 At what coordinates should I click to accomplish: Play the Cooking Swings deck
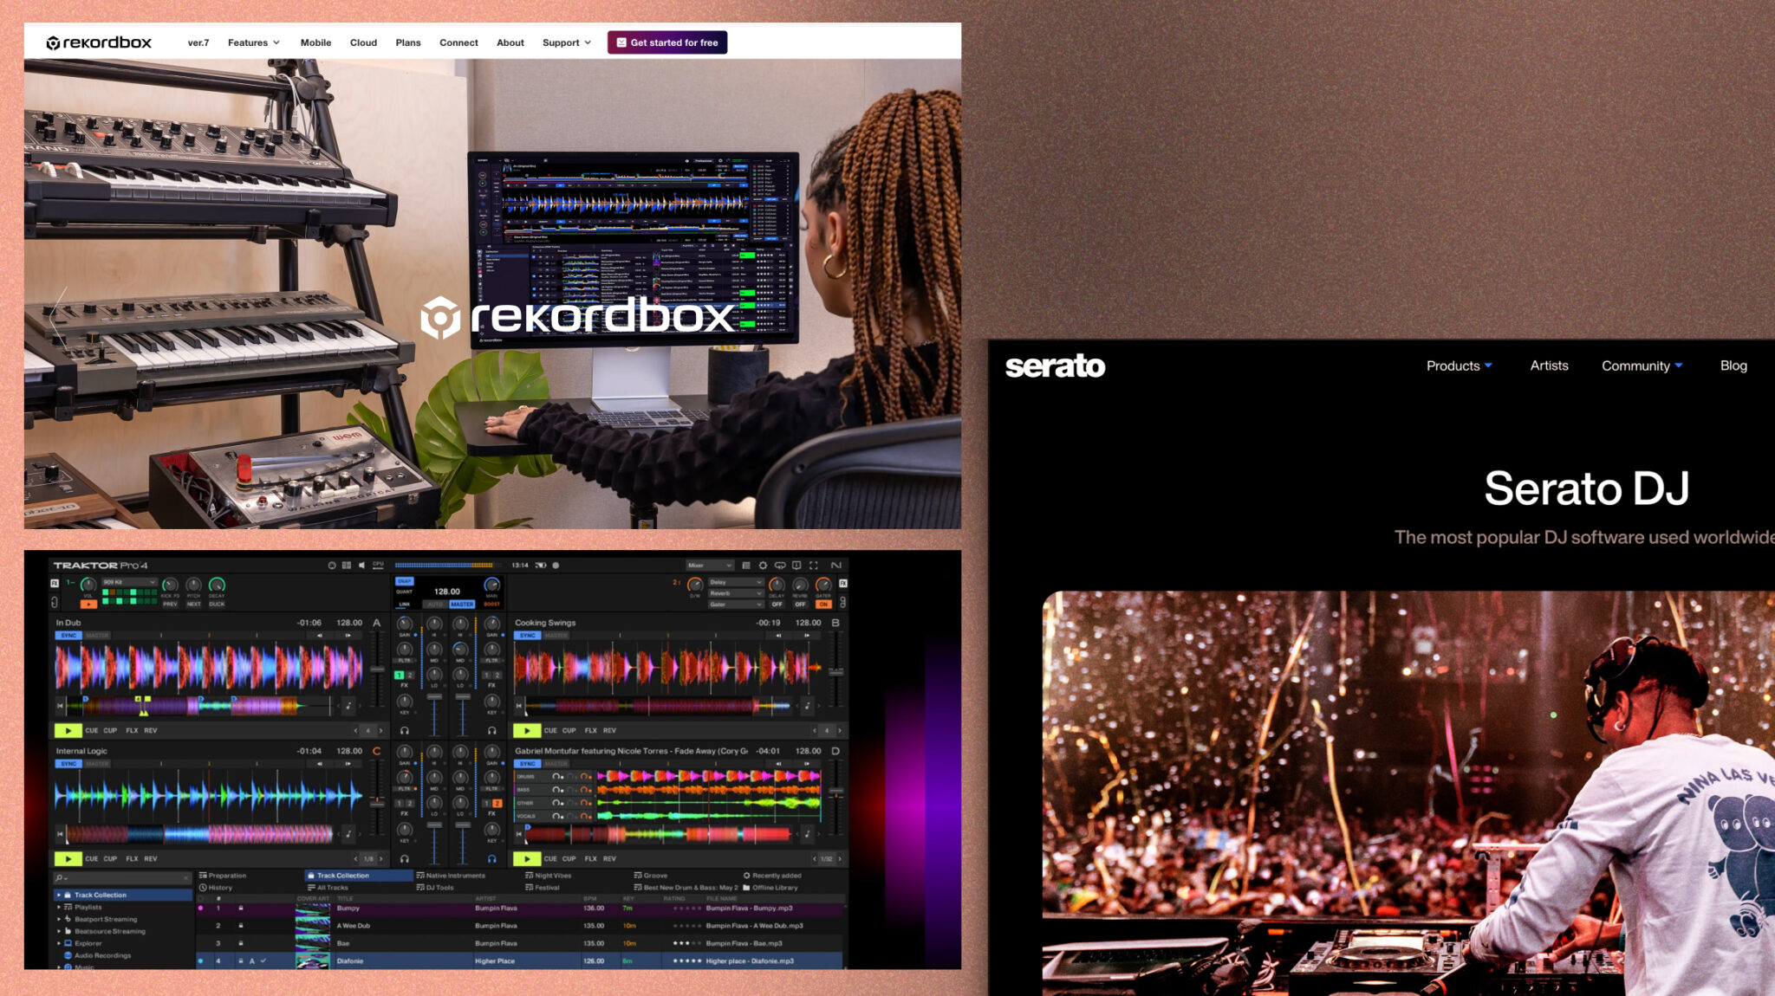point(527,731)
